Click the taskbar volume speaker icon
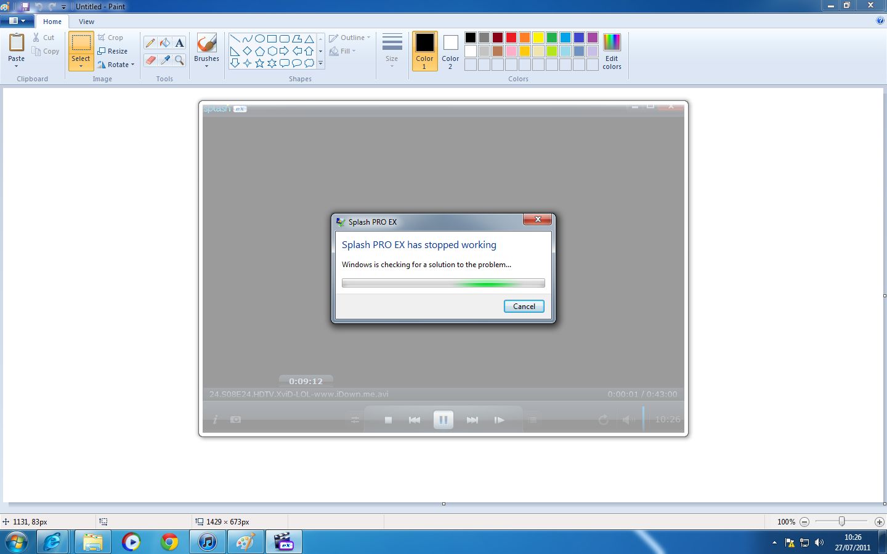 pyautogui.click(x=819, y=542)
